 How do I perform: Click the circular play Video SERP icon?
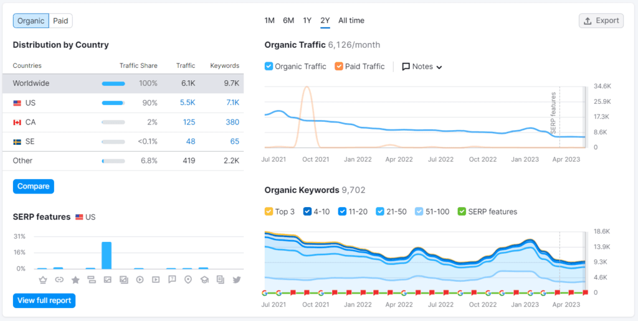[140, 279]
